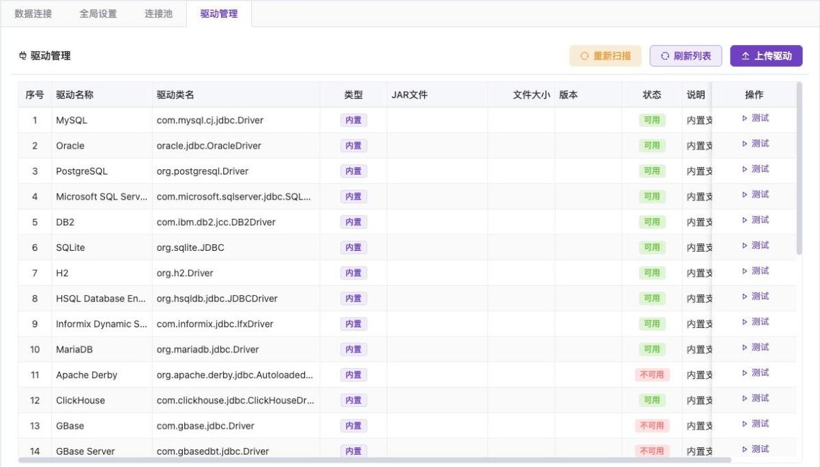Click the 内置 tag in MariaDB row
820x467 pixels.
[353, 349]
